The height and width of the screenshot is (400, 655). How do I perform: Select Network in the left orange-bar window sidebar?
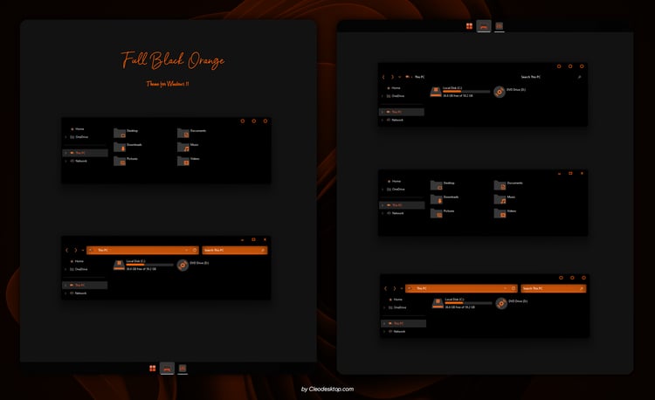(79, 293)
